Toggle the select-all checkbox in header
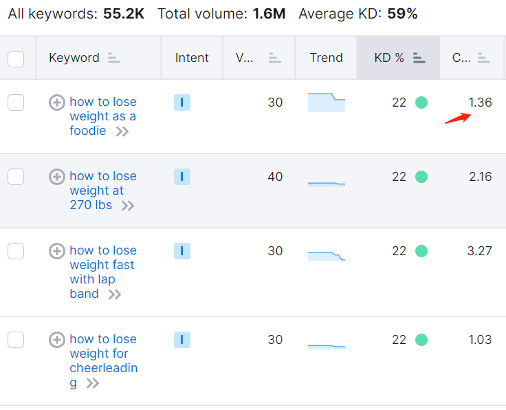 [x=16, y=58]
